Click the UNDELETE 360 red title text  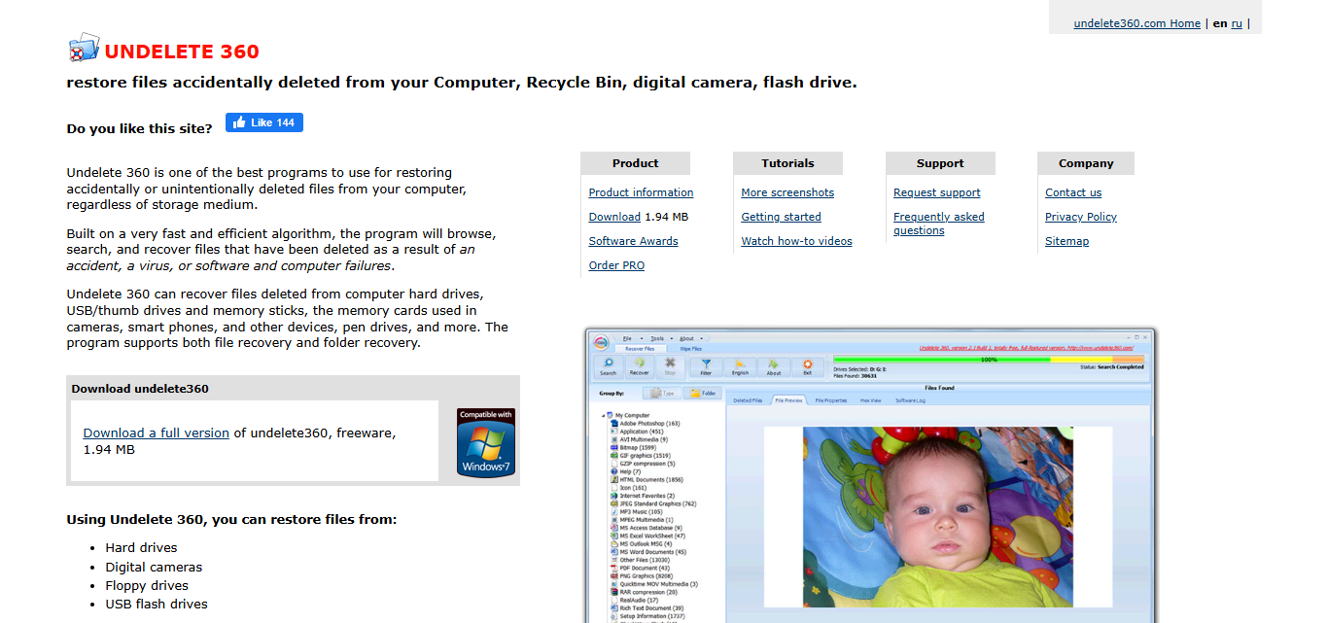[x=182, y=52]
